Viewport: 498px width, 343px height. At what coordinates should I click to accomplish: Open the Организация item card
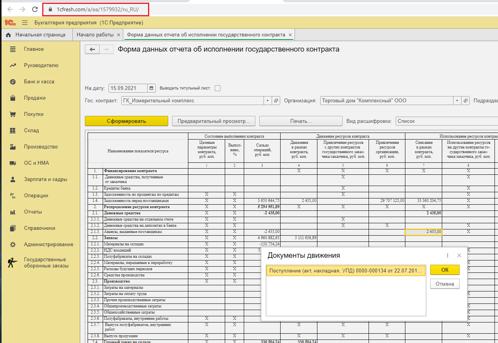tap(465, 101)
